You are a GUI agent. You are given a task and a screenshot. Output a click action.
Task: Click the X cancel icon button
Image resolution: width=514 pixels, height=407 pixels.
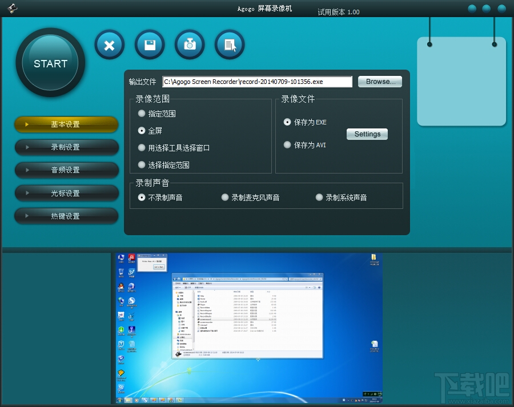click(110, 45)
